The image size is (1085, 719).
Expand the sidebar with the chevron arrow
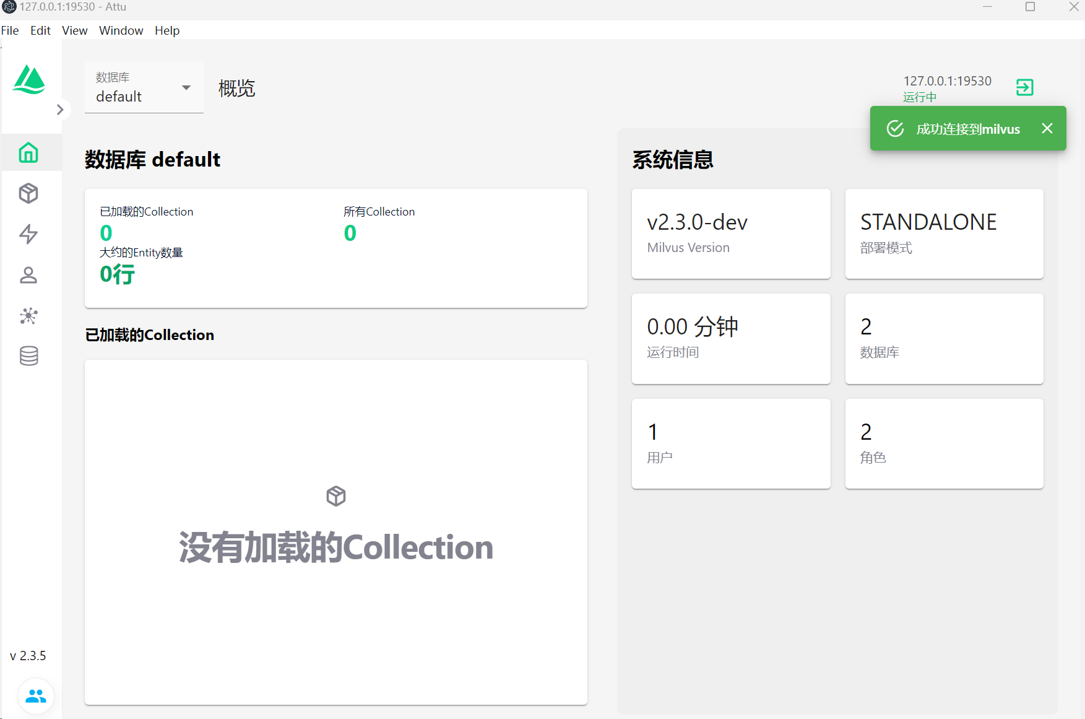[60, 110]
